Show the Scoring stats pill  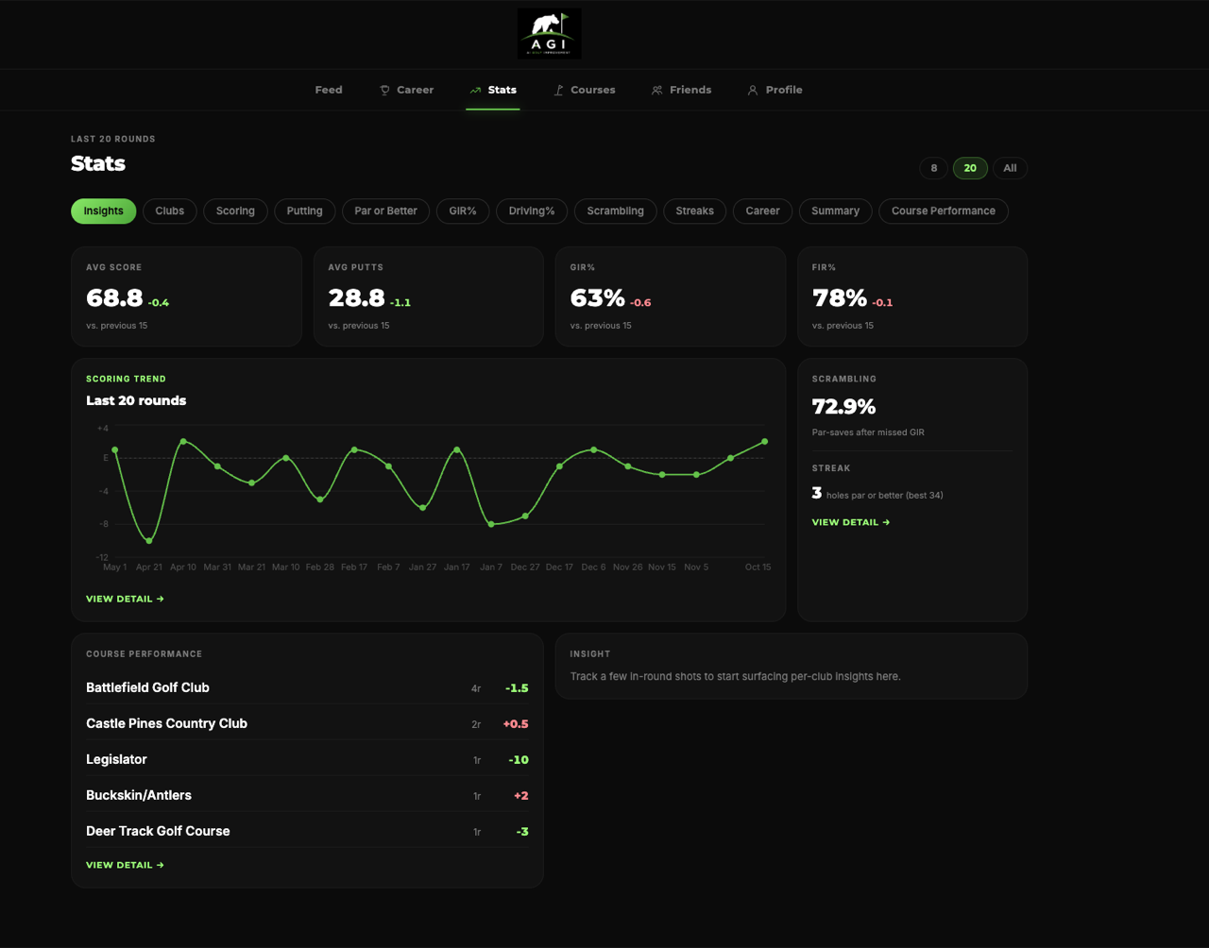click(x=235, y=211)
